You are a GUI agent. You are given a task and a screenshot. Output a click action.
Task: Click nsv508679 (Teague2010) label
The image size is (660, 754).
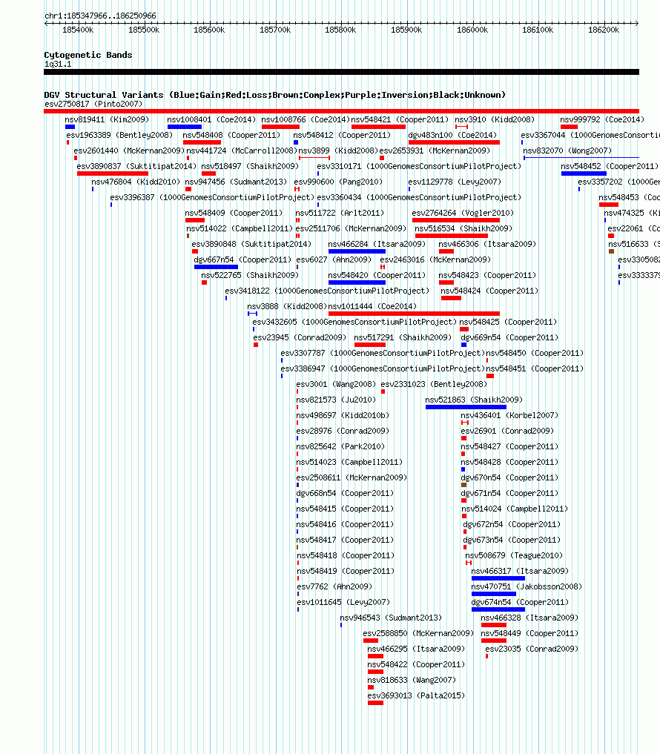point(514,556)
